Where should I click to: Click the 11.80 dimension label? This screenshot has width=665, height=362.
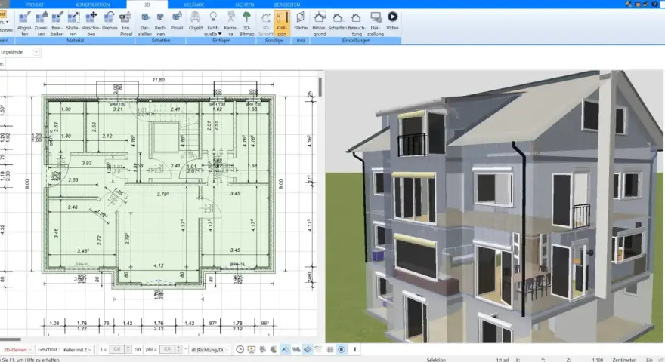pos(159,80)
